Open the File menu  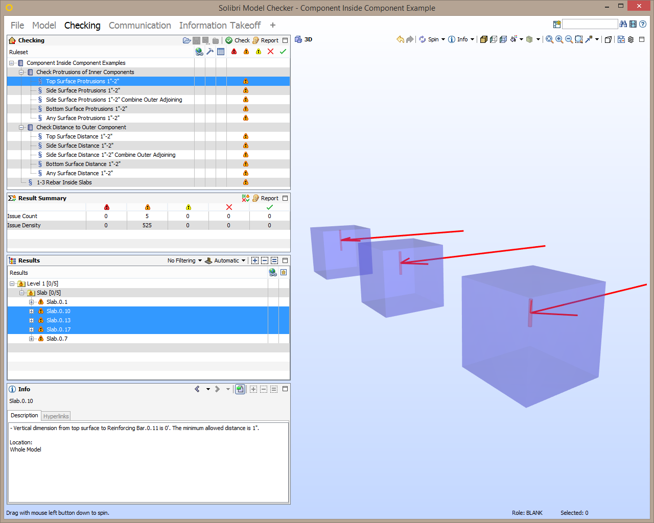coord(17,25)
